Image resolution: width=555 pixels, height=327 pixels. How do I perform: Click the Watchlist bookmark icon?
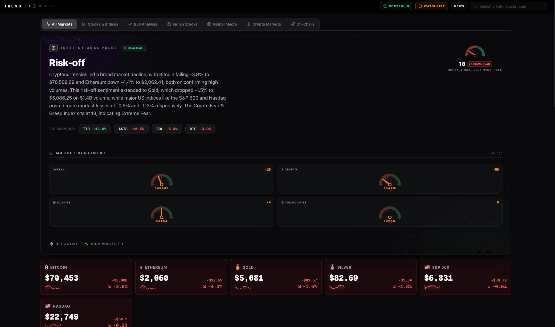tap(420, 6)
